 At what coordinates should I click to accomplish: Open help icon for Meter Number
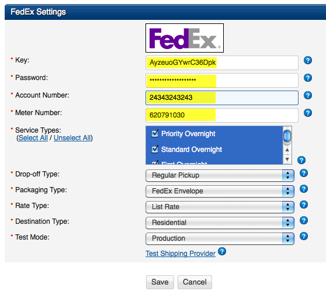click(x=308, y=113)
